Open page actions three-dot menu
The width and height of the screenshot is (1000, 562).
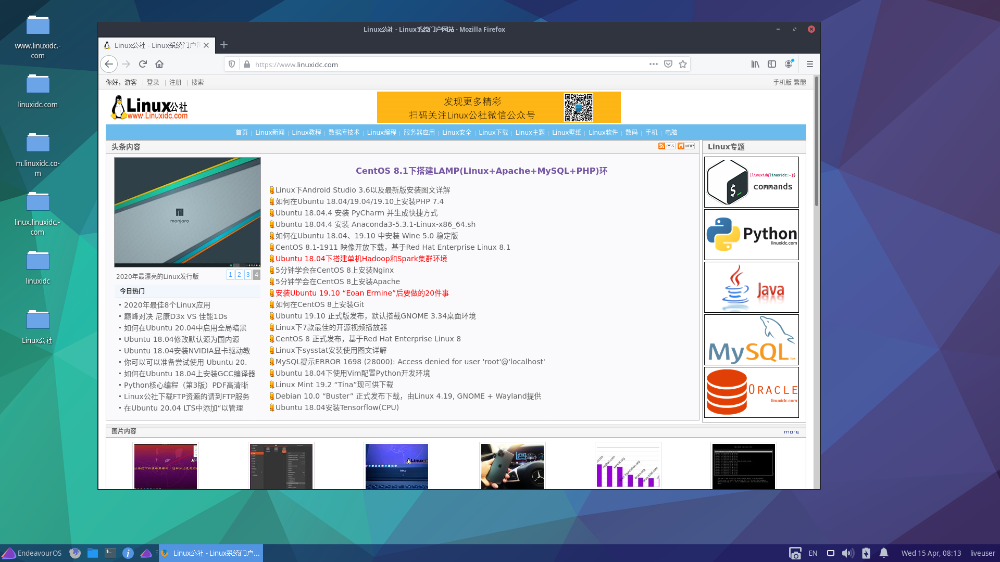[x=654, y=64]
